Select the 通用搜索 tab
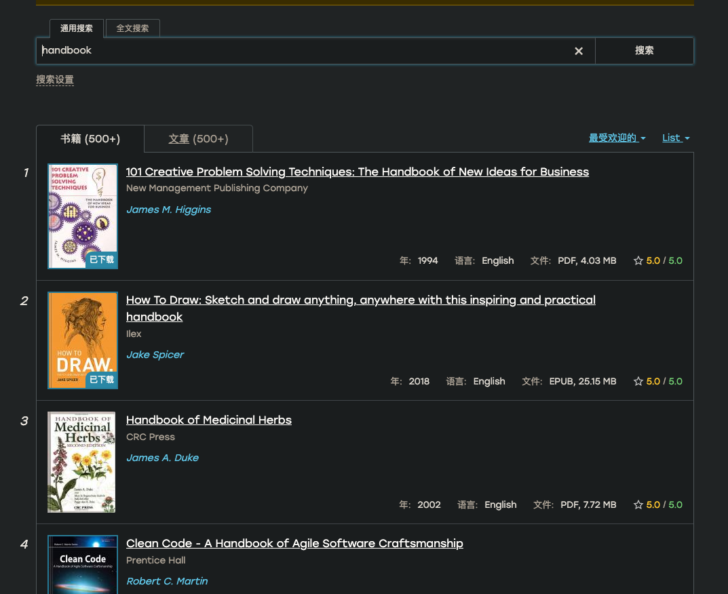Viewport: 728px width, 594px height. pyautogui.click(x=77, y=28)
